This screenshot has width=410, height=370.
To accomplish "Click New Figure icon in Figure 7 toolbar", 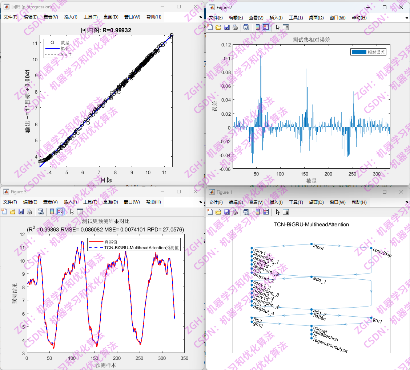I will point(210,28).
